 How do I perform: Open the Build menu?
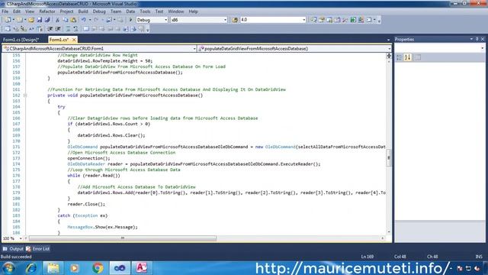83,11
